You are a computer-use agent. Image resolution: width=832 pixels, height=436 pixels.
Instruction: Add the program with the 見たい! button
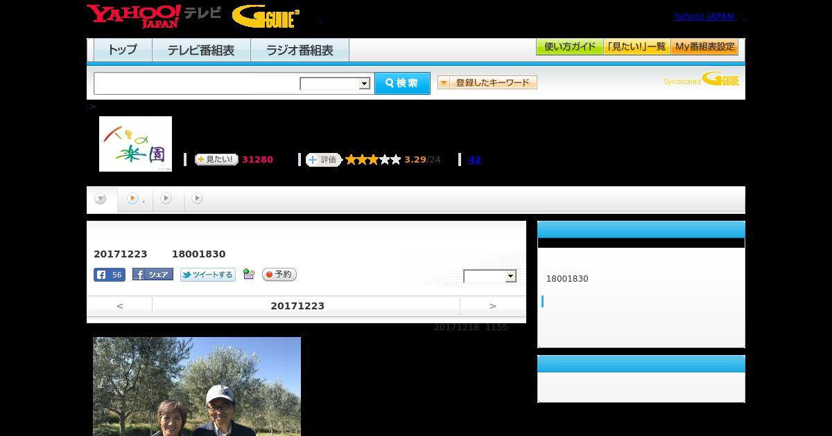216,159
